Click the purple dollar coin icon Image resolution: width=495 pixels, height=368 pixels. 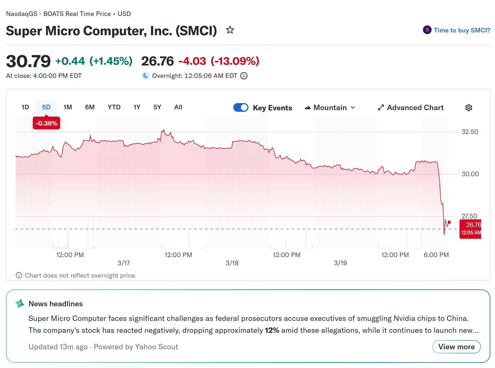(427, 30)
